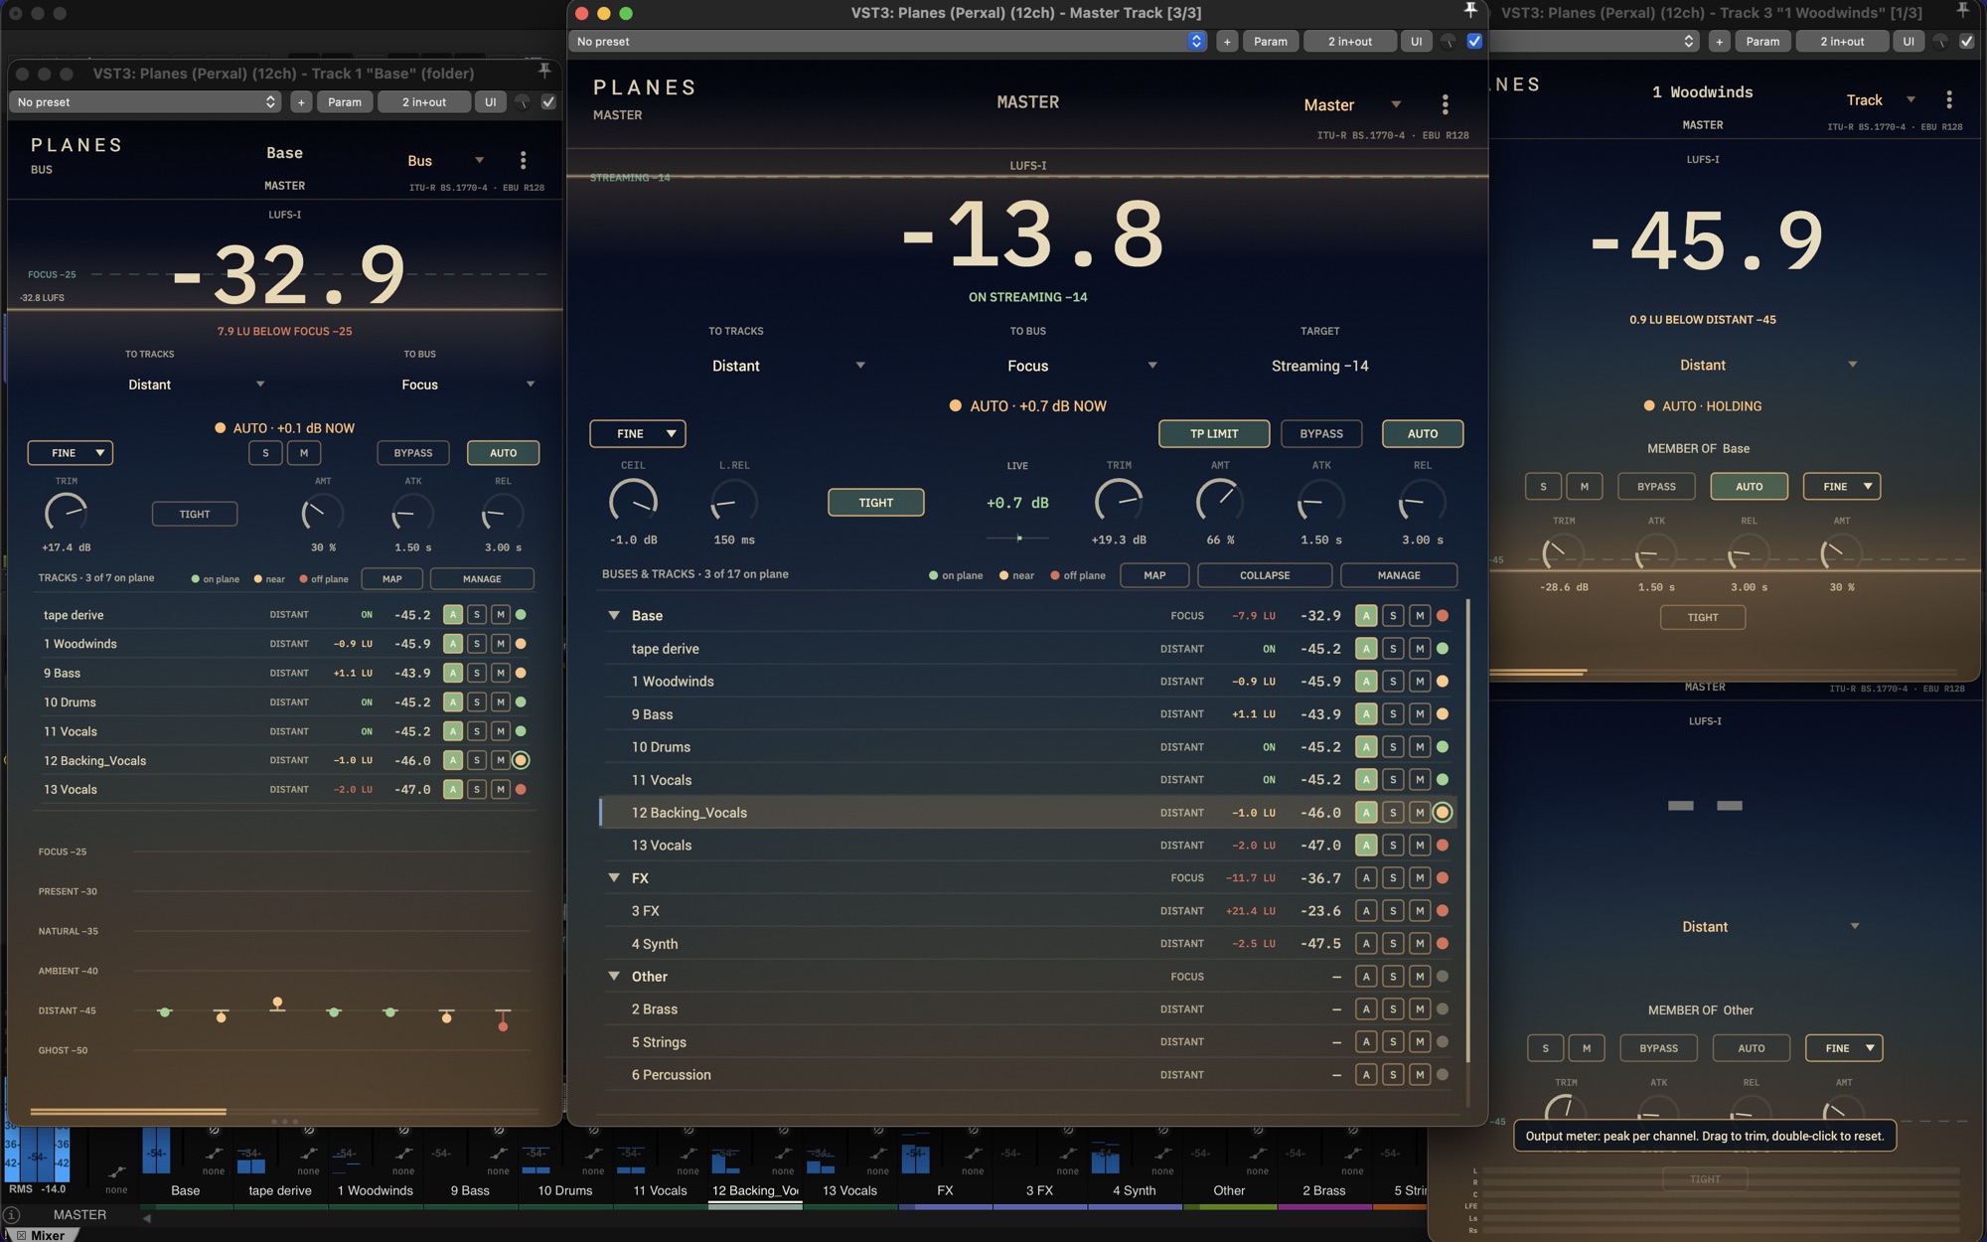Click the AMT knob showing 66 % in Master
The image size is (1987, 1242).
tap(1220, 502)
